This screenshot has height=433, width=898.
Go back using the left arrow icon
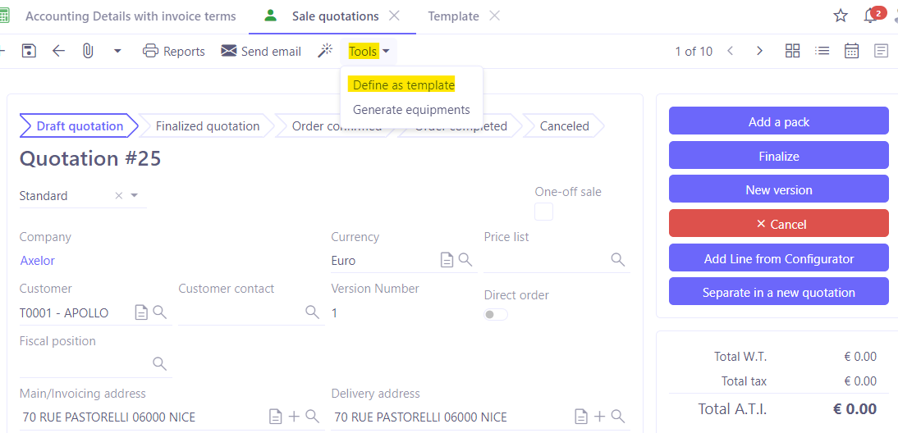click(x=58, y=52)
